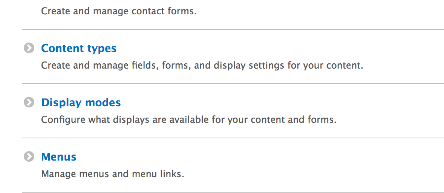The width and height of the screenshot is (444, 193).
Task: Click the word "modes" in Display modes heading
Action: tap(103, 103)
